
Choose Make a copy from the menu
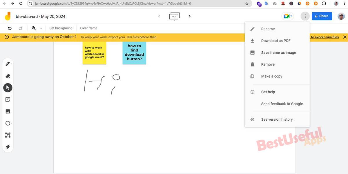coord(271,76)
